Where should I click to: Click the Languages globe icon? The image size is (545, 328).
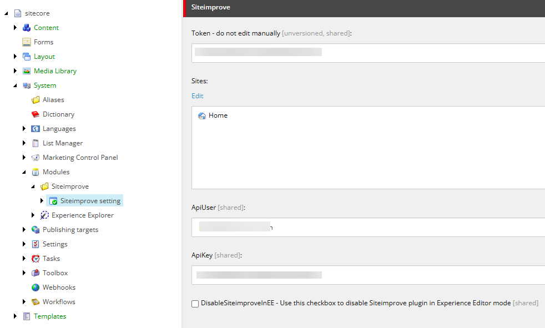36,129
